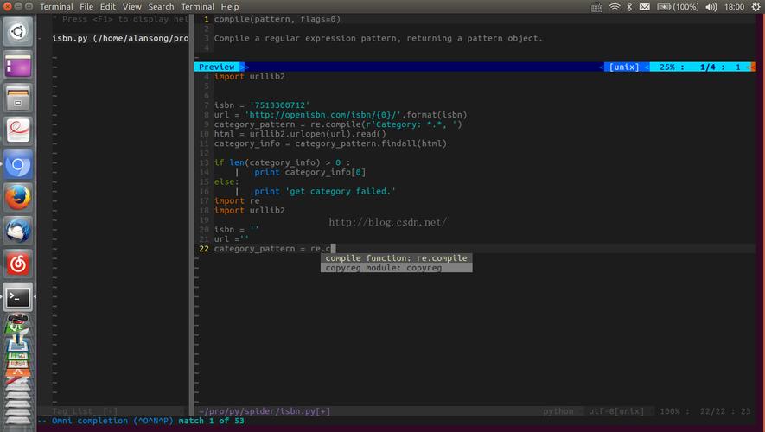The width and height of the screenshot is (765, 432).
Task: Click the 'match 1 of 53' message
Action: tap(211, 421)
